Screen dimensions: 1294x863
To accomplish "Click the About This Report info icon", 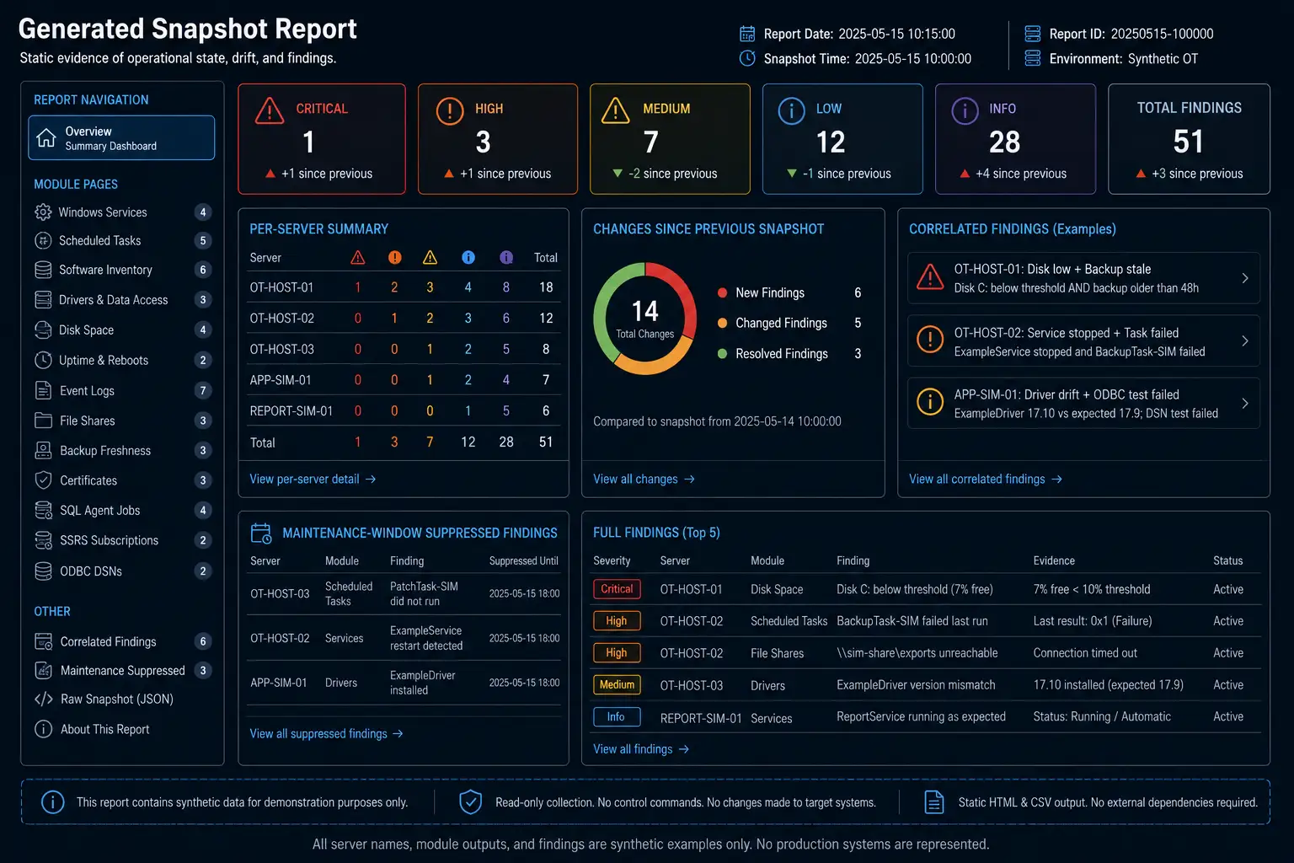I will (x=43, y=729).
